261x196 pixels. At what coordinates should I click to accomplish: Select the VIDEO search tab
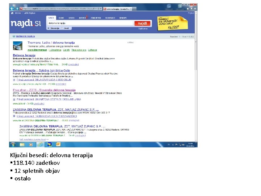point(71,18)
